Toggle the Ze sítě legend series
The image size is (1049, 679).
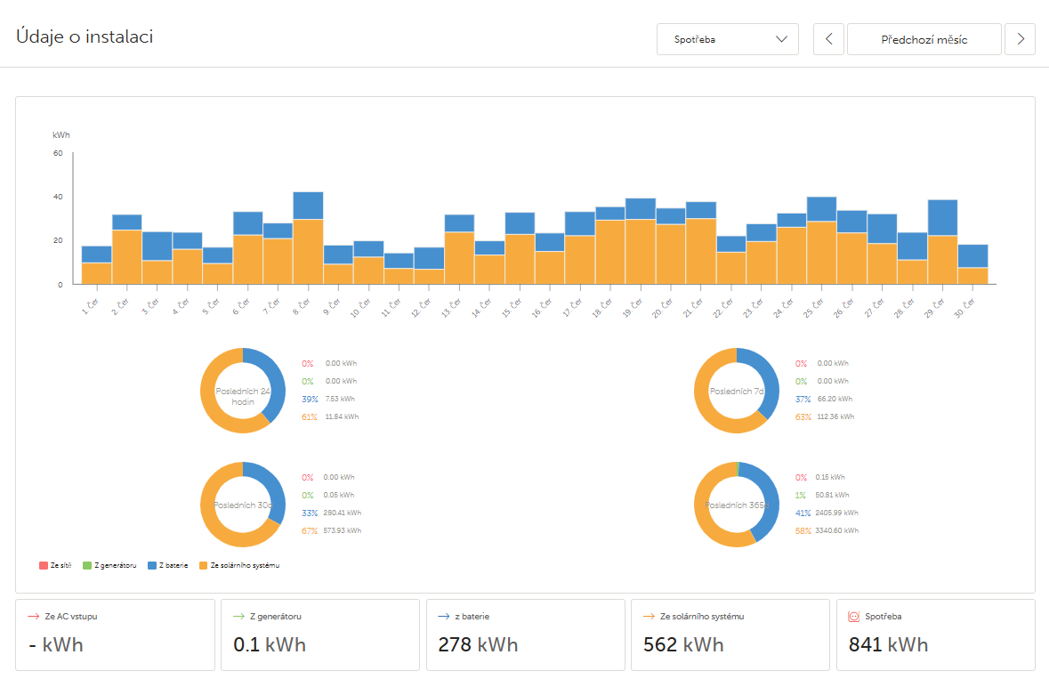pyautogui.click(x=55, y=565)
